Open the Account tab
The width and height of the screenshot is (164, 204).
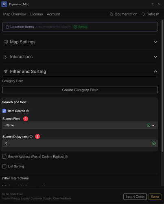click(x=53, y=14)
